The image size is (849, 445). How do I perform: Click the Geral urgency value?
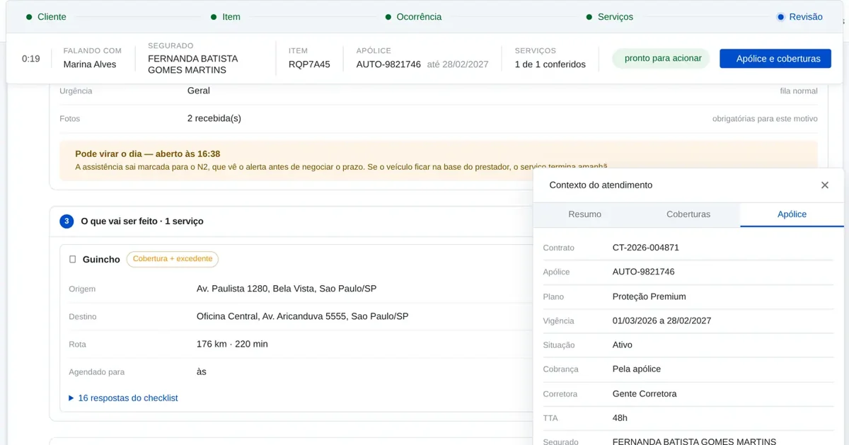tap(199, 91)
